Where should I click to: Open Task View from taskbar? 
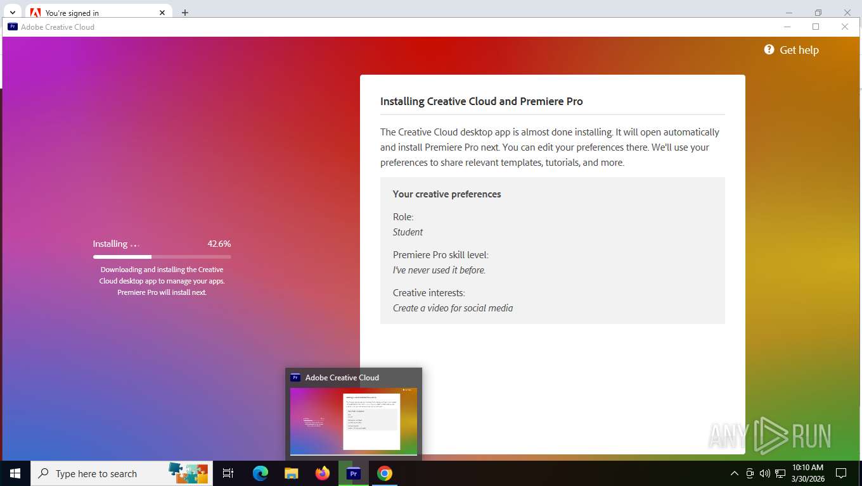228,473
